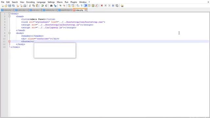
Task: Play back the recorded macro icon
Action: coord(109,6)
